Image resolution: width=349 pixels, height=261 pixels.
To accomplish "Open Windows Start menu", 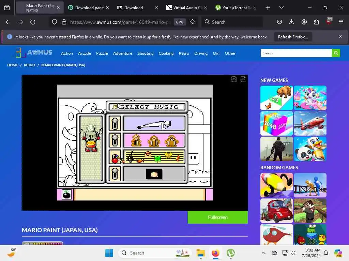I will 109,253.
